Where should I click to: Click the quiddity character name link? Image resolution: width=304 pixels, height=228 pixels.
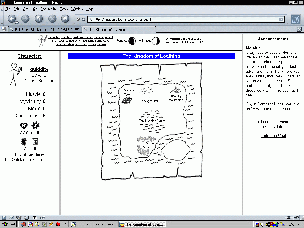[39, 69]
